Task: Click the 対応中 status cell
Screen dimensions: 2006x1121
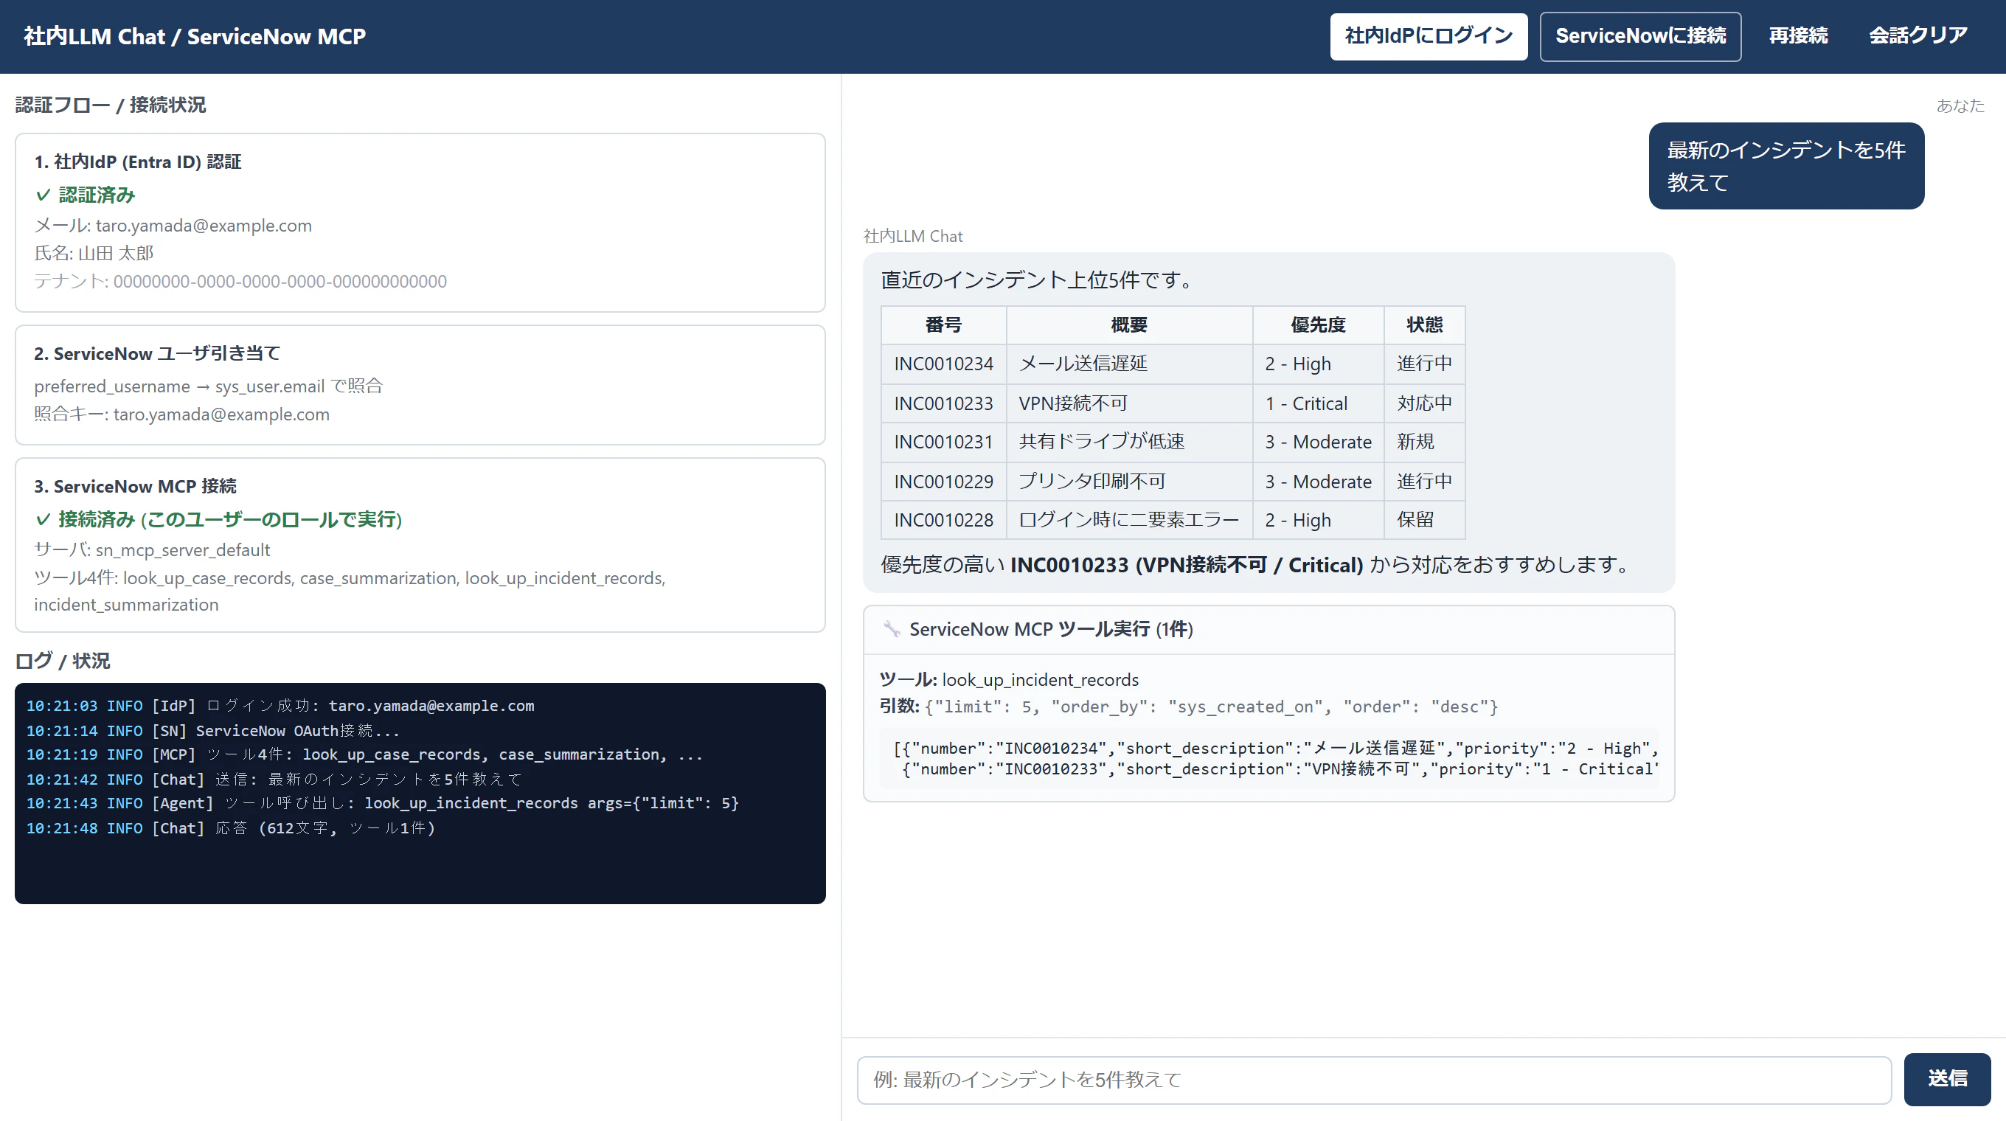Action: click(1424, 403)
